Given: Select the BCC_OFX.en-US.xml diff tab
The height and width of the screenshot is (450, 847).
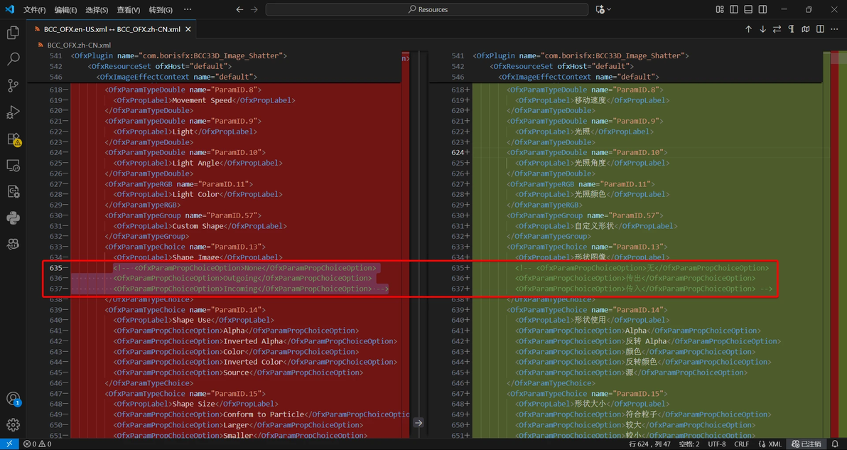Looking at the screenshot, I should 112,30.
